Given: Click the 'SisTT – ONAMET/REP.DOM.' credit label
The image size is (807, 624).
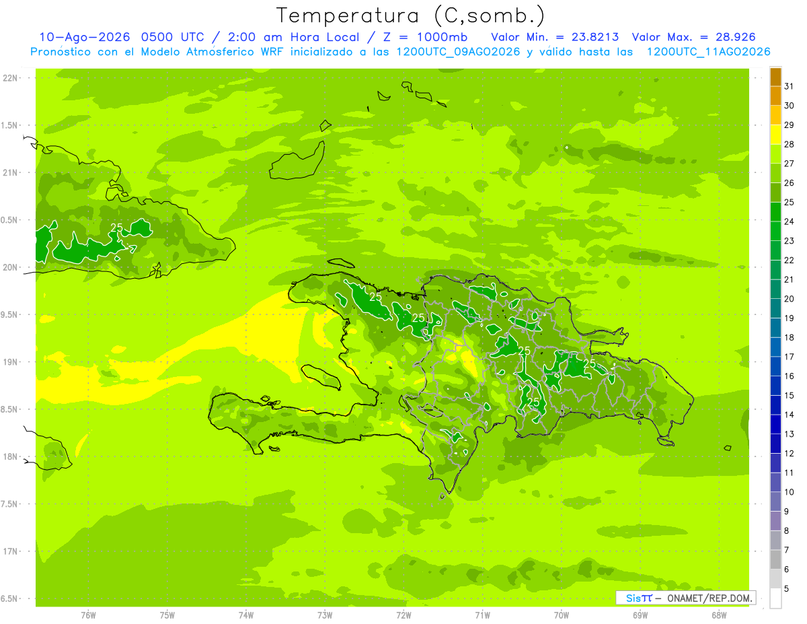Looking at the screenshot, I should click(x=686, y=598).
